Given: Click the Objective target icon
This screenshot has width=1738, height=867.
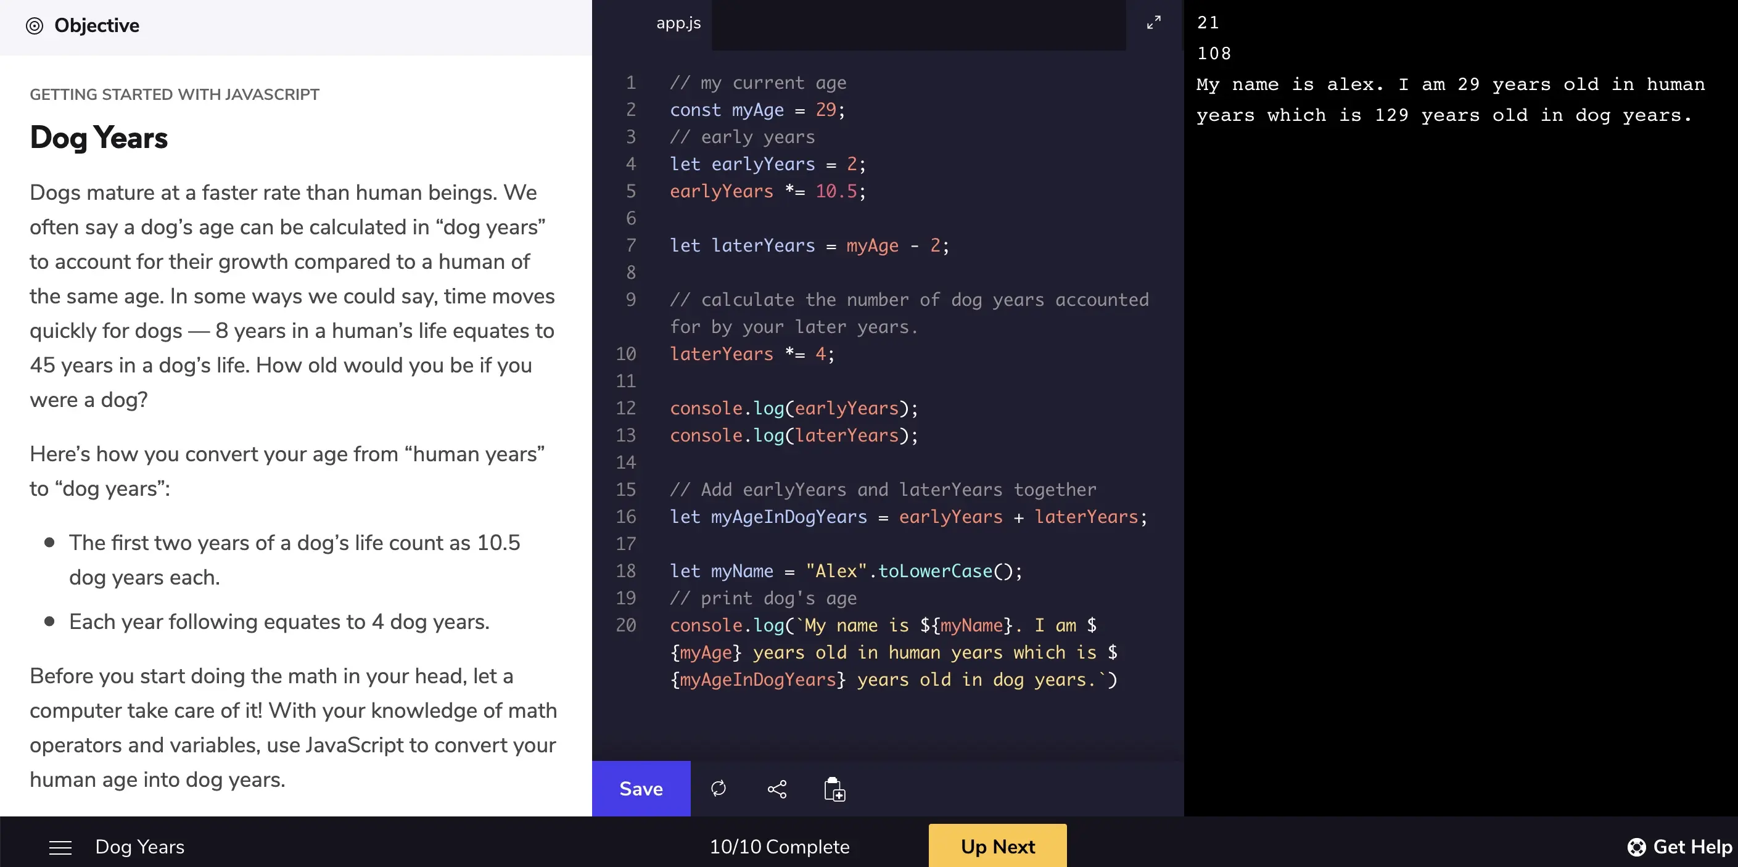Looking at the screenshot, I should coord(35,26).
